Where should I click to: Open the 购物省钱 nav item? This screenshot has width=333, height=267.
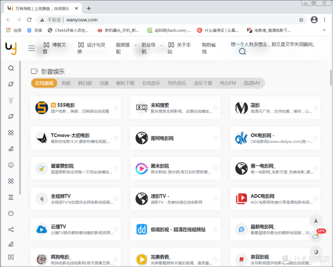pos(209,48)
